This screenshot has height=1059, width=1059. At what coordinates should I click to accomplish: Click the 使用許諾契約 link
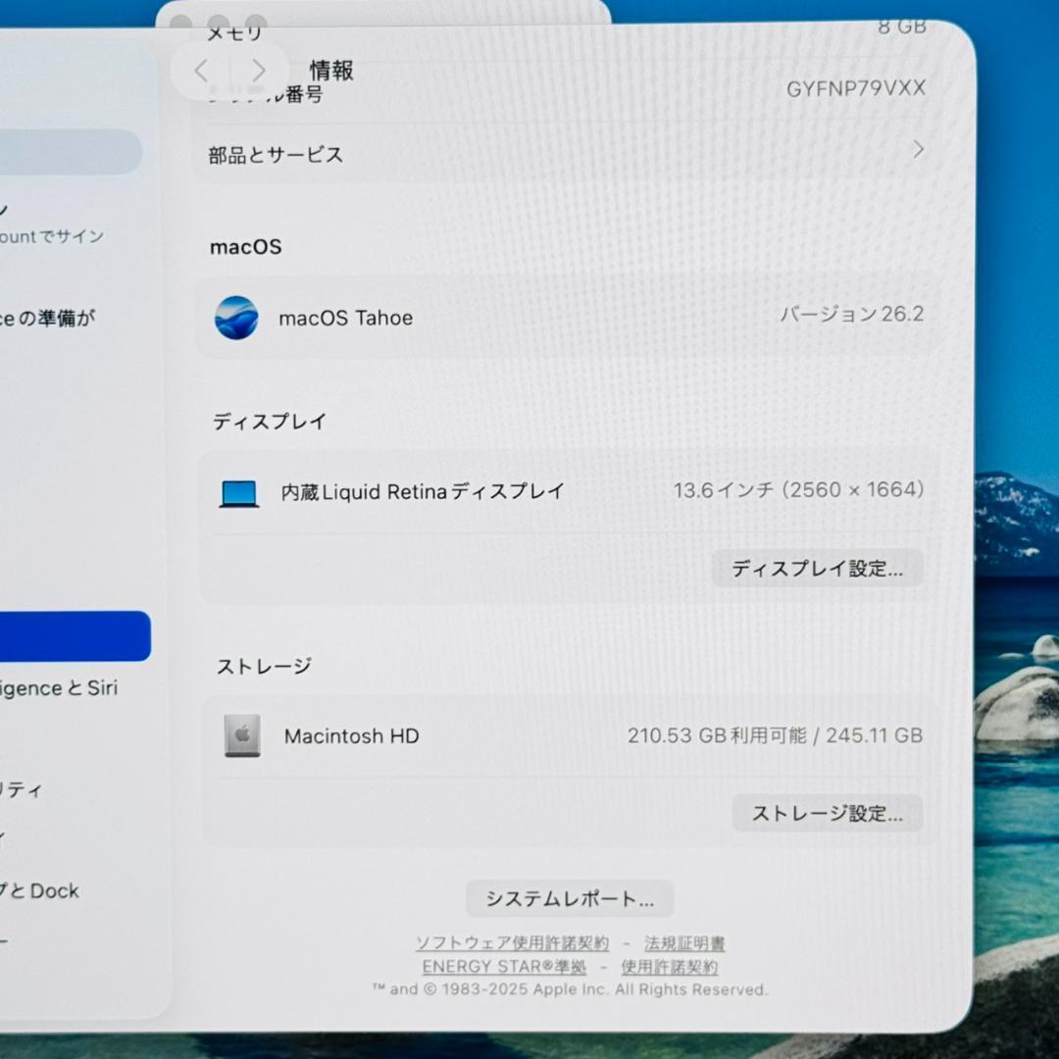(671, 967)
